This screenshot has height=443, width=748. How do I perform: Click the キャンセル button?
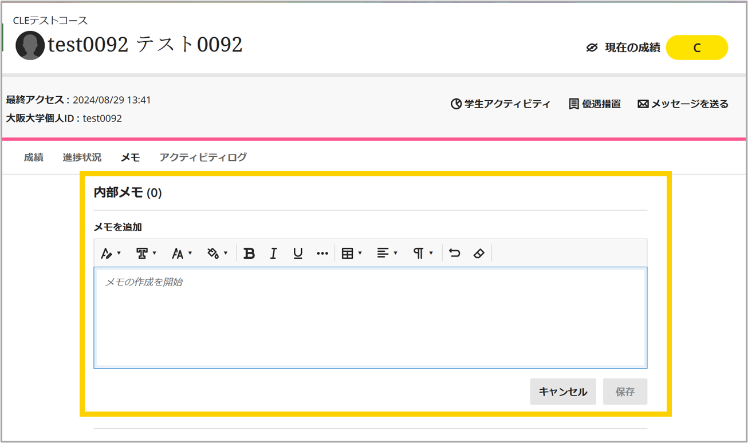[563, 391]
